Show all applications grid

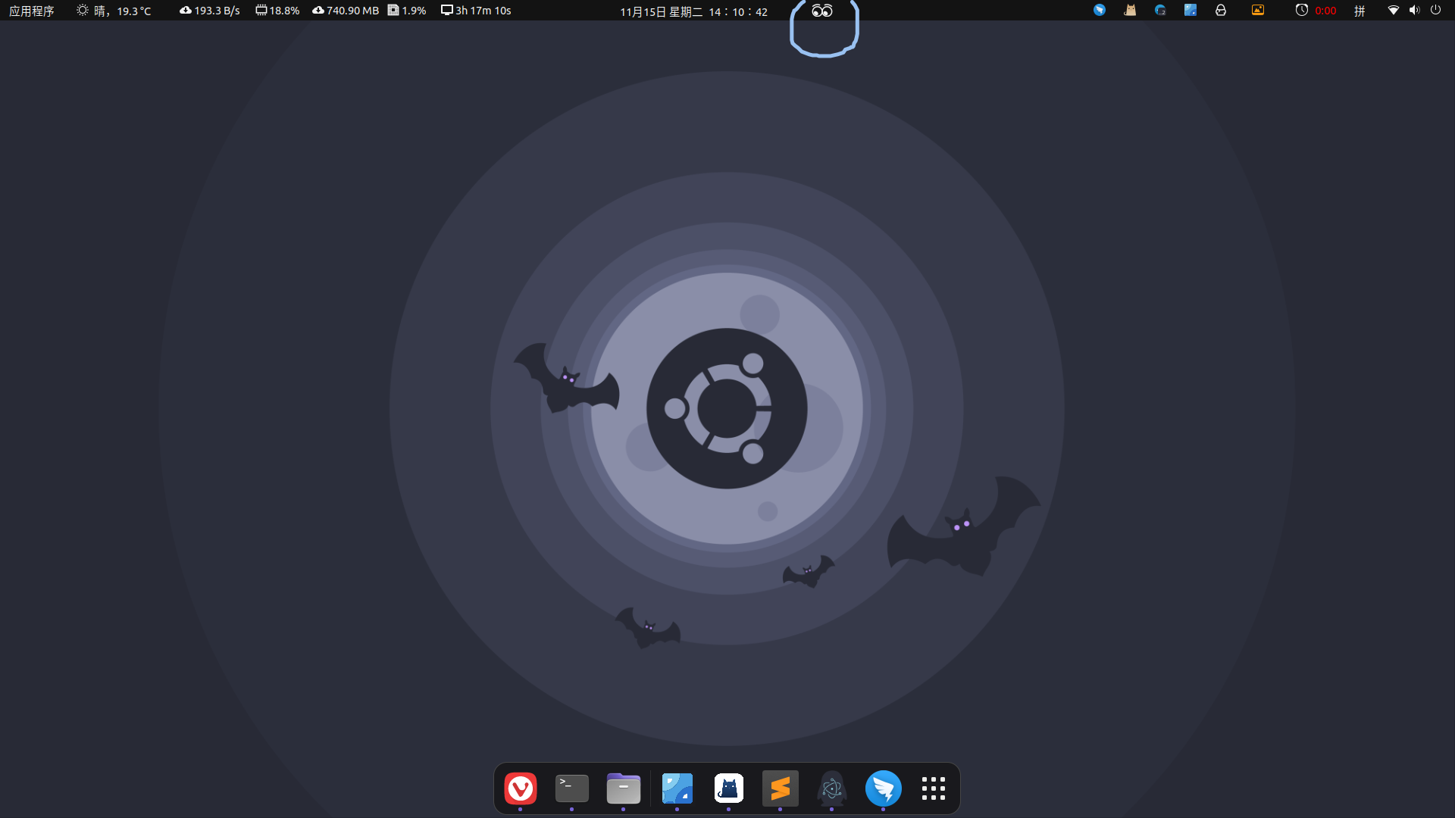click(x=933, y=788)
